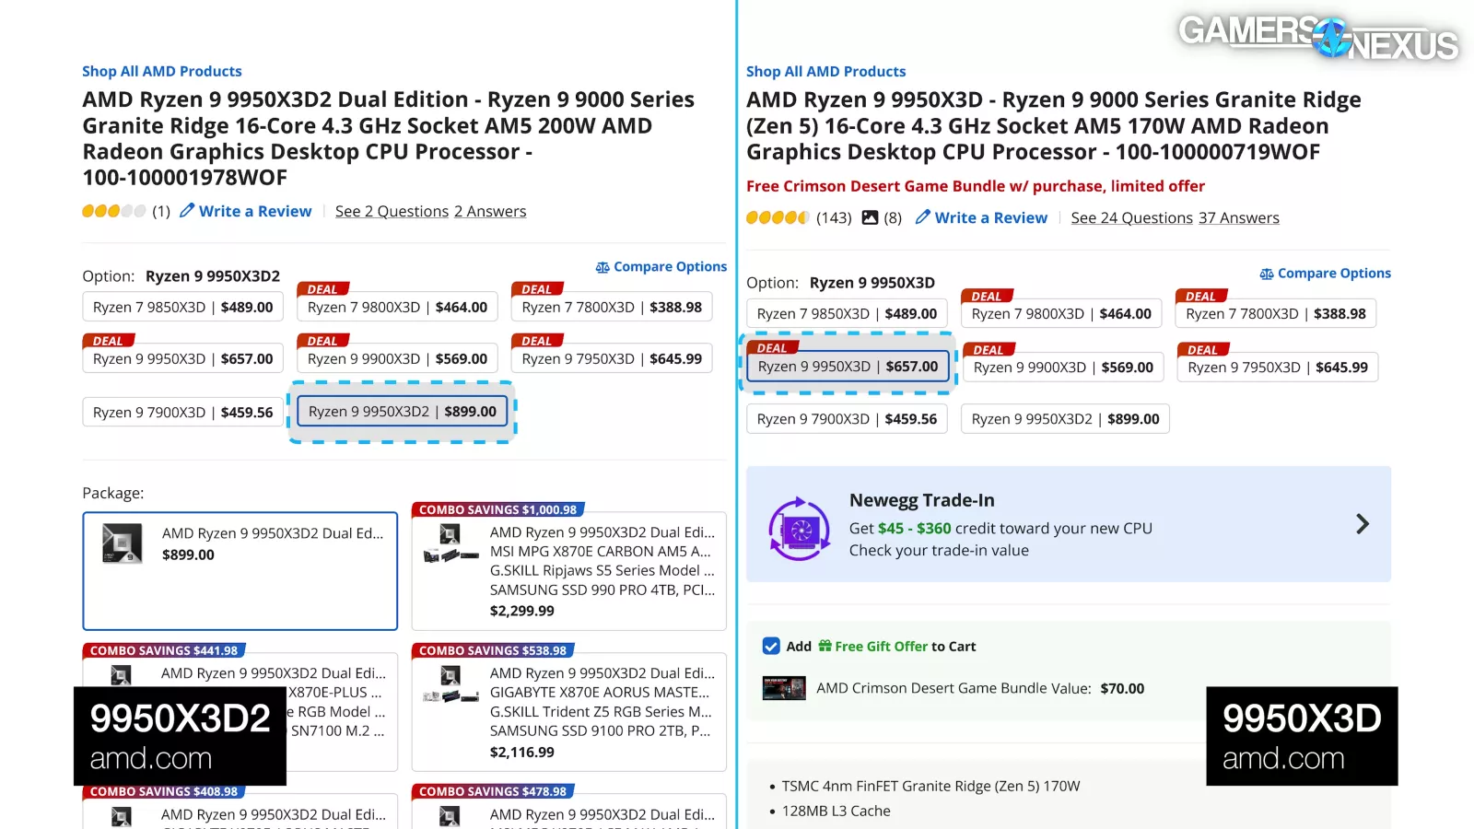This screenshot has width=1474, height=829.
Task: Click the photo icon beside the (8) count
Action: 870,217
